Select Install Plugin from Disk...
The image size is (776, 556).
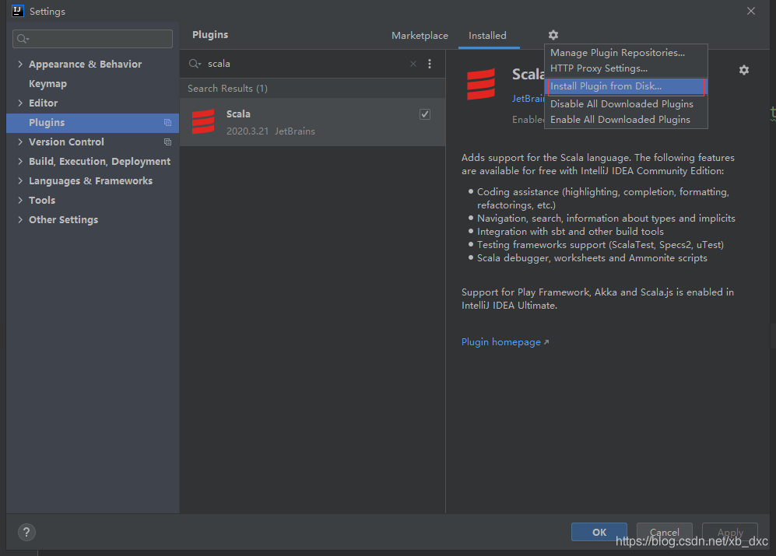coord(626,86)
